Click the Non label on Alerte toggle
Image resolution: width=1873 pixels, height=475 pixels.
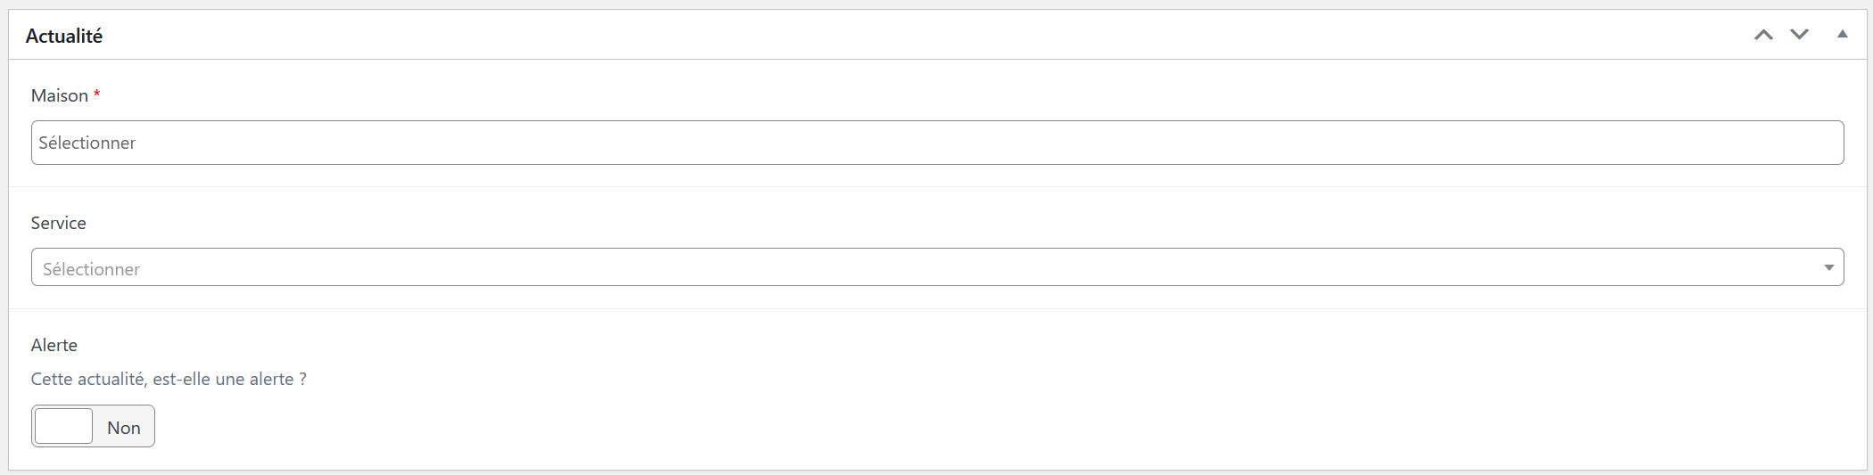pyautogui.click(x=124, y=428)
